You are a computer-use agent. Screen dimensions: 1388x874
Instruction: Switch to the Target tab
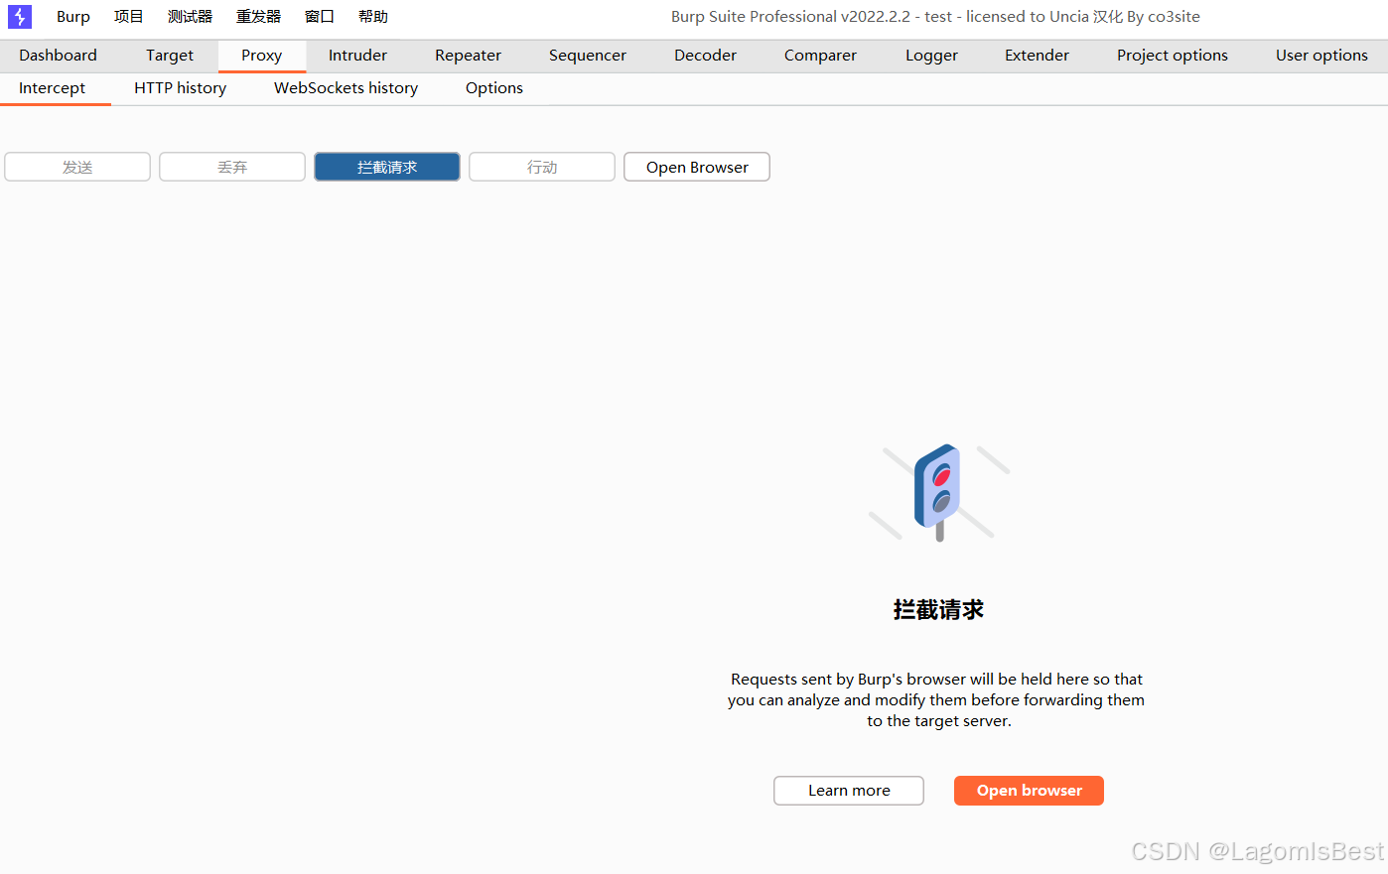(x=170, y=56)
